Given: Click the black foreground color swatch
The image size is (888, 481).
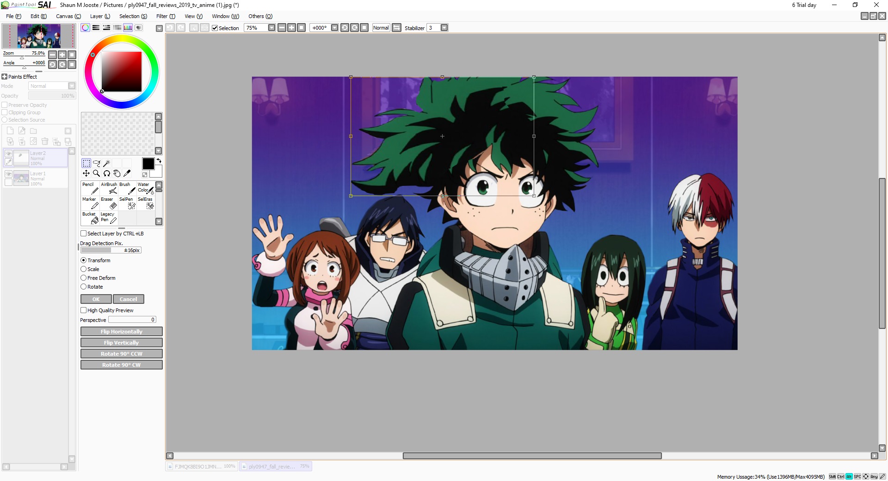Looking at the screenshot, I should click(148, 164).
